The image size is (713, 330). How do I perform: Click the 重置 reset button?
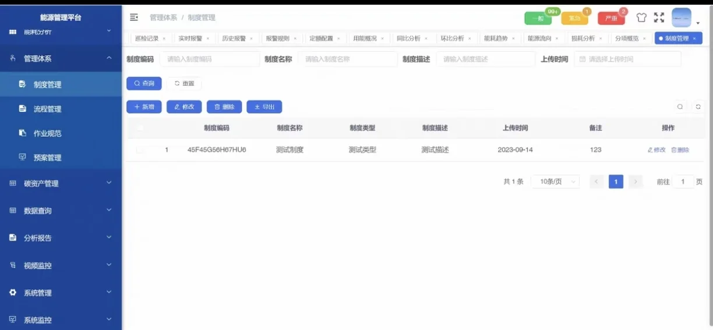tap(184, 83)
